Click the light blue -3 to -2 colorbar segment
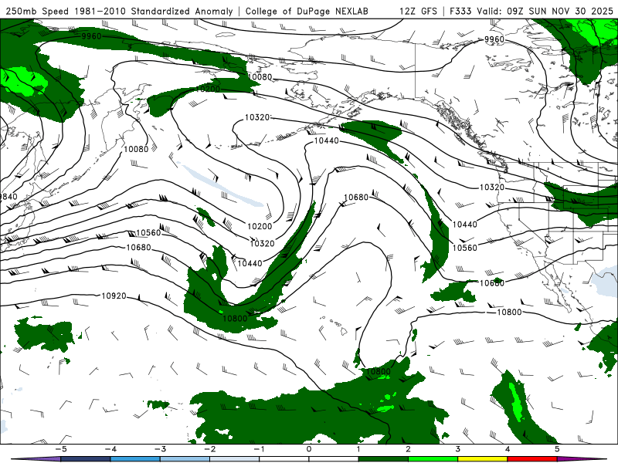 click(x=185, y=459)
